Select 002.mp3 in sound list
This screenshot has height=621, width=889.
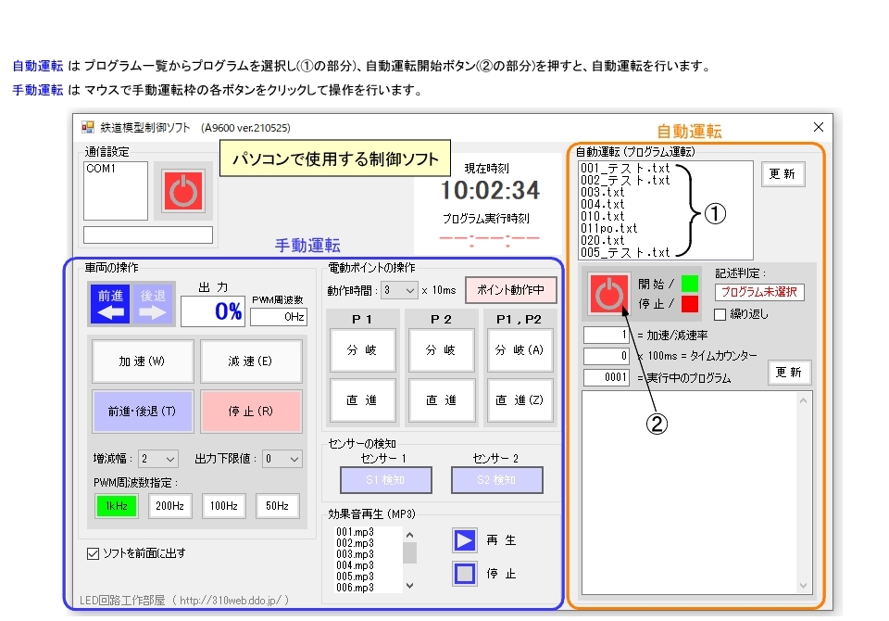356,543
